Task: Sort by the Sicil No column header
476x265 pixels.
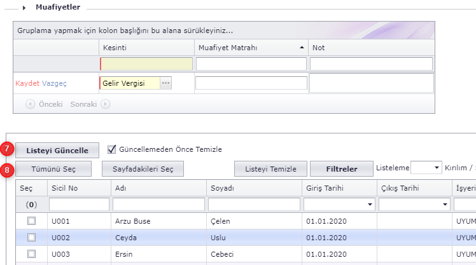Action: pos(65,188)
